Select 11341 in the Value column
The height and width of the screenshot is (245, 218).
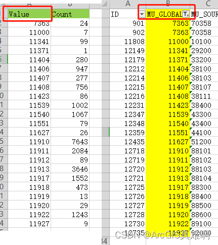[29, 42]
